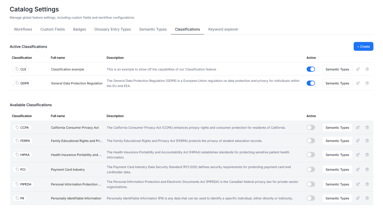Screen dimensions: 383x209
Task: Toggle PII classification to active
Action: [x=311, y=198]
